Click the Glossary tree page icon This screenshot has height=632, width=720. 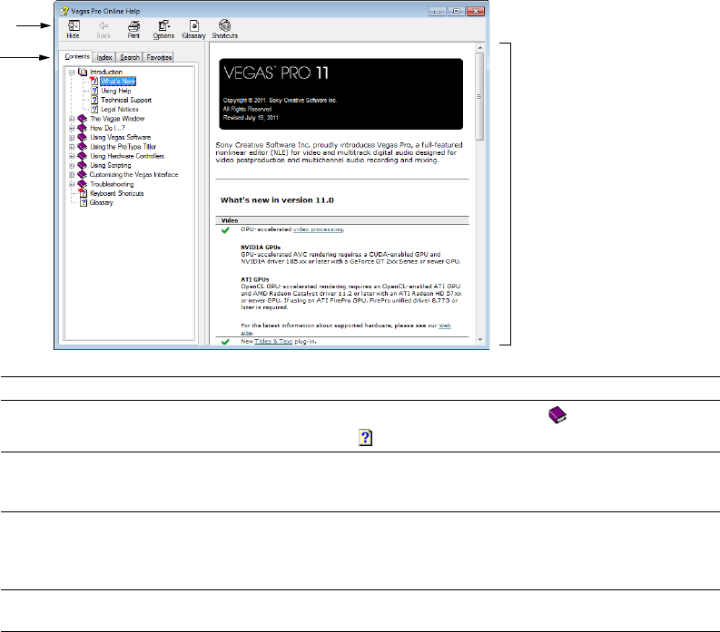[84, 203]
